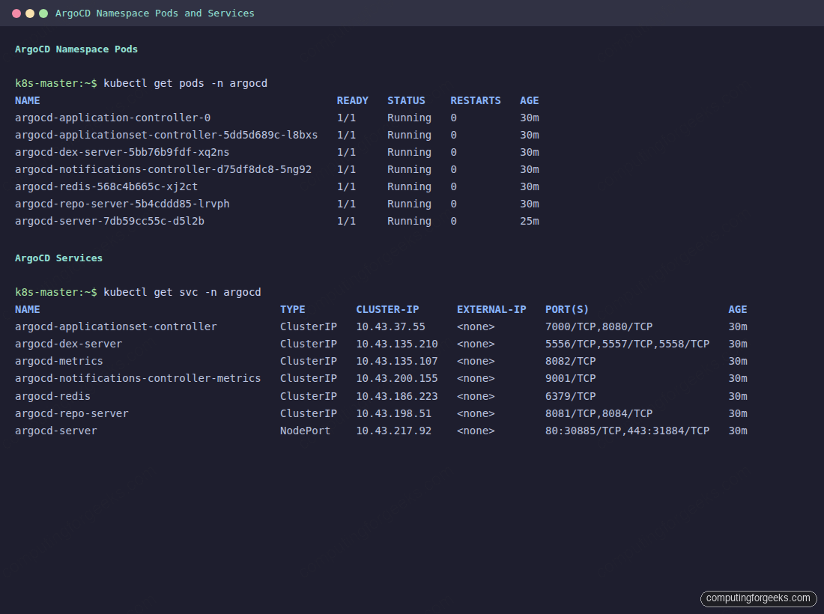Click the green zoom window icon

point(45,13)
